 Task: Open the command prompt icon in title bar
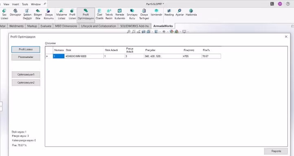coord(272,4)
